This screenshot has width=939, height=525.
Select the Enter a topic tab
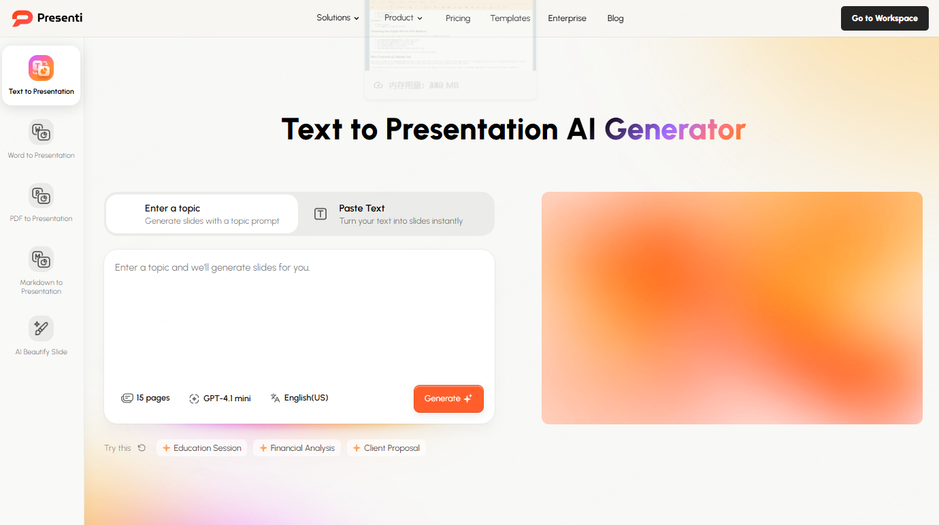(x=201, y=214)
